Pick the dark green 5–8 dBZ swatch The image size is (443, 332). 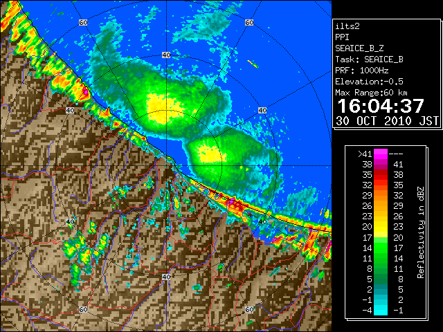click(381, 279)
